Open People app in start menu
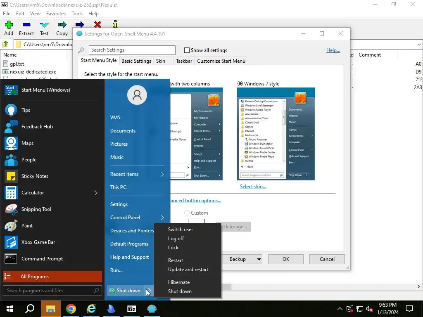Image resolution: width=423 pixels, height=317 pixels. [52, 160]
